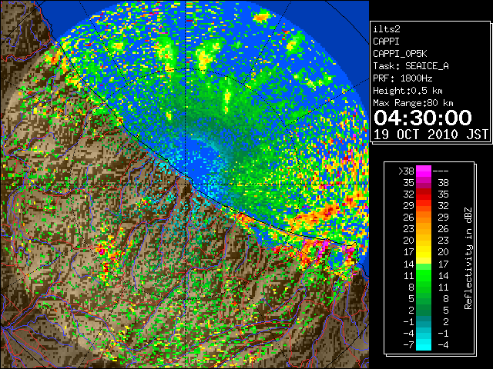Click the "Height:0.5 km" line
493x369 pixels.
point(407,91)
